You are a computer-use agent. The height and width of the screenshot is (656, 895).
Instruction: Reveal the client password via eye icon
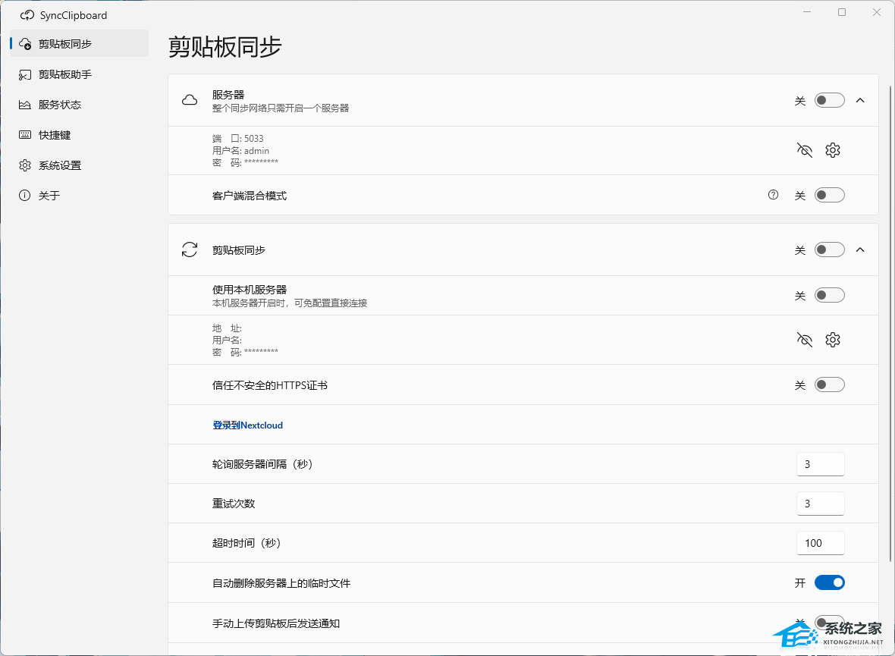point(805,340)
